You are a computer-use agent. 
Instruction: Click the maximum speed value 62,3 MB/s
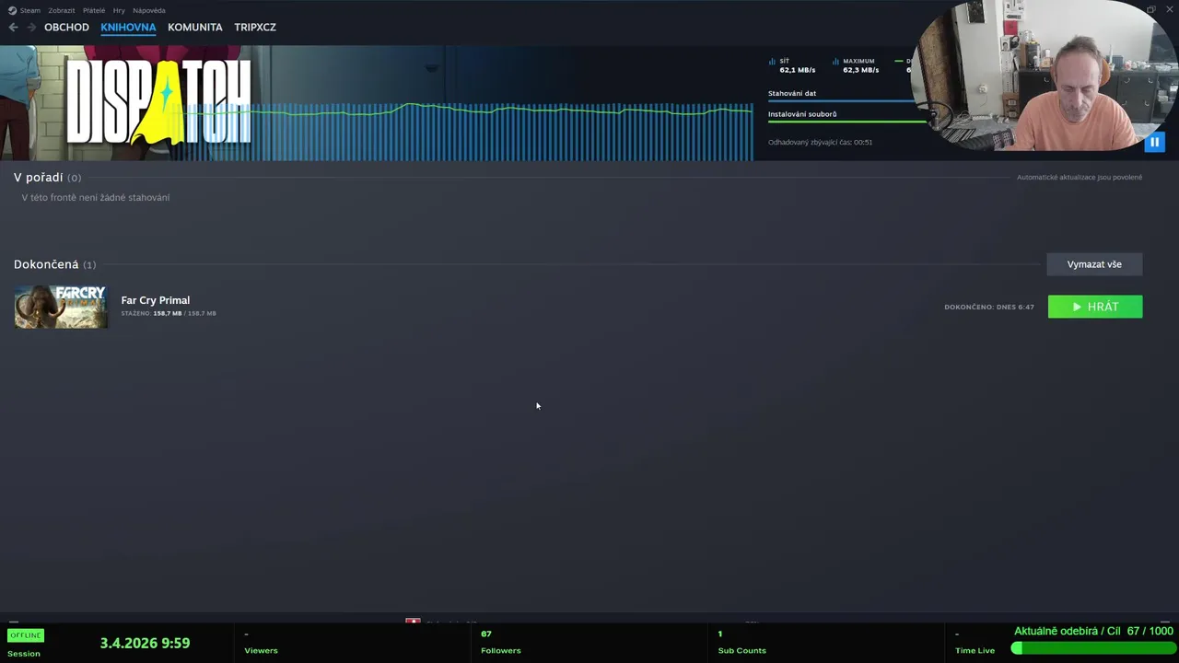(861, 70)
